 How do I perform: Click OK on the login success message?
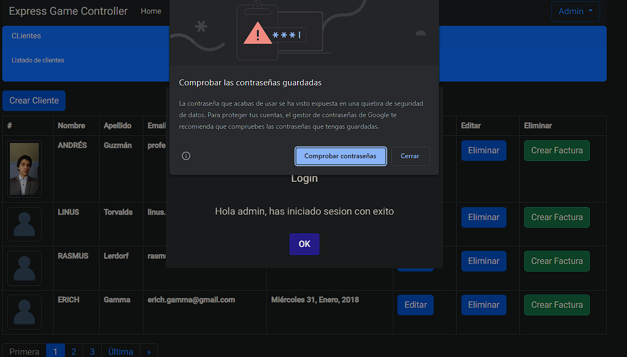[x=304, y=244]
